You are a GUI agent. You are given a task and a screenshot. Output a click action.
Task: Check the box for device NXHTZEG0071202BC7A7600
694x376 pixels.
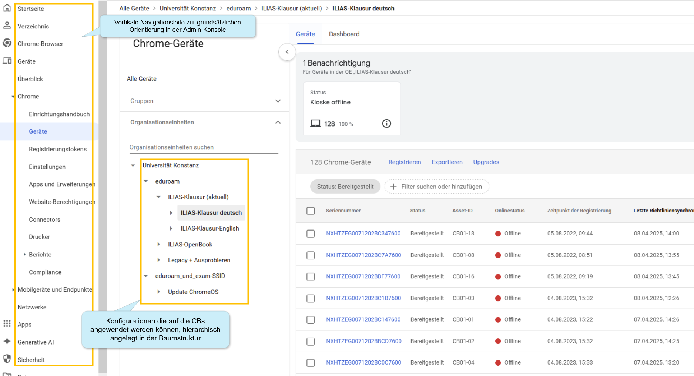311,255
